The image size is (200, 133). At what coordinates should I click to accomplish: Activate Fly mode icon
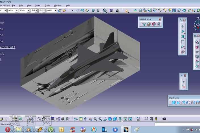pyautogui.click(x=76, y=119)
